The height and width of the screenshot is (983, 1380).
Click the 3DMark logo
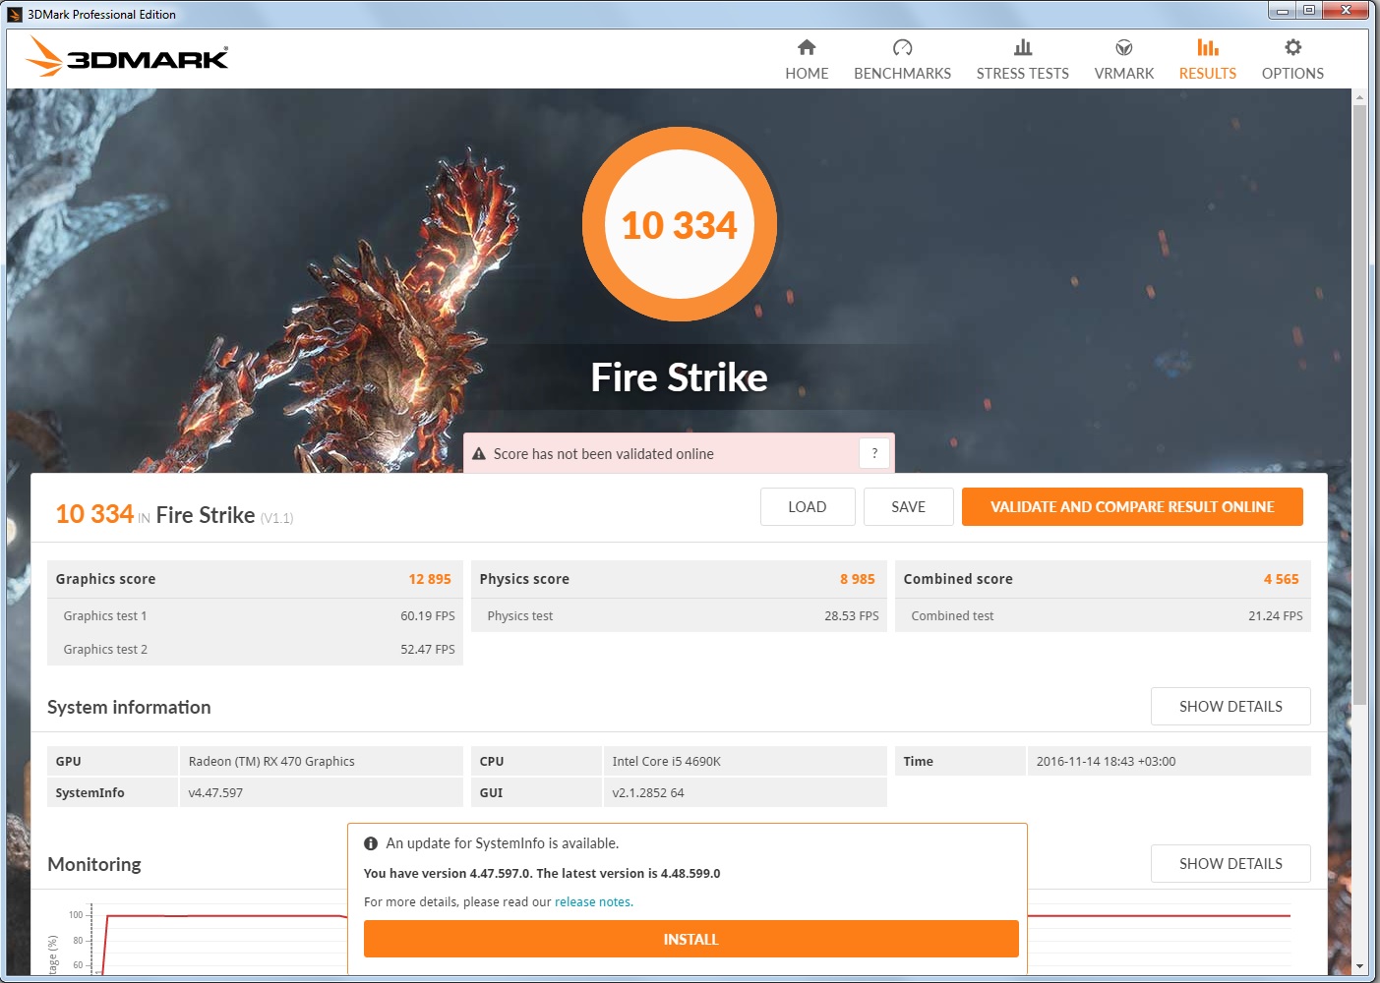click(x=127, y=57)
